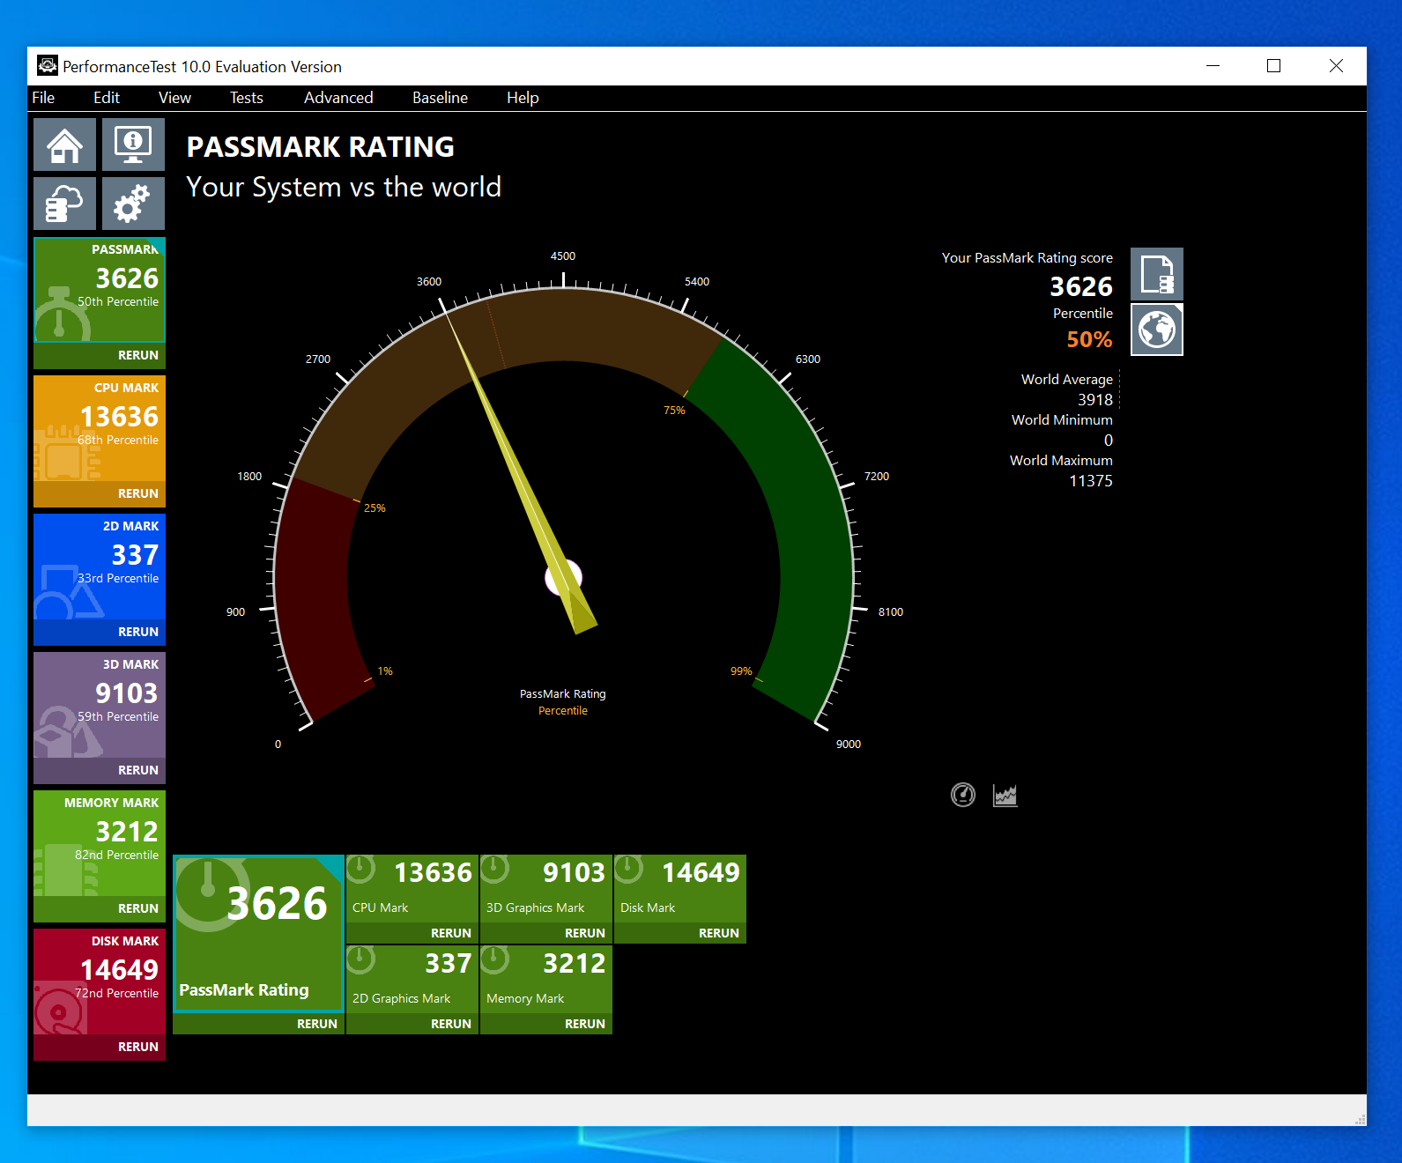Click the World Minimum 0 value
The width and height of the screenshot is (1402, 1163).
(1109, 440)
